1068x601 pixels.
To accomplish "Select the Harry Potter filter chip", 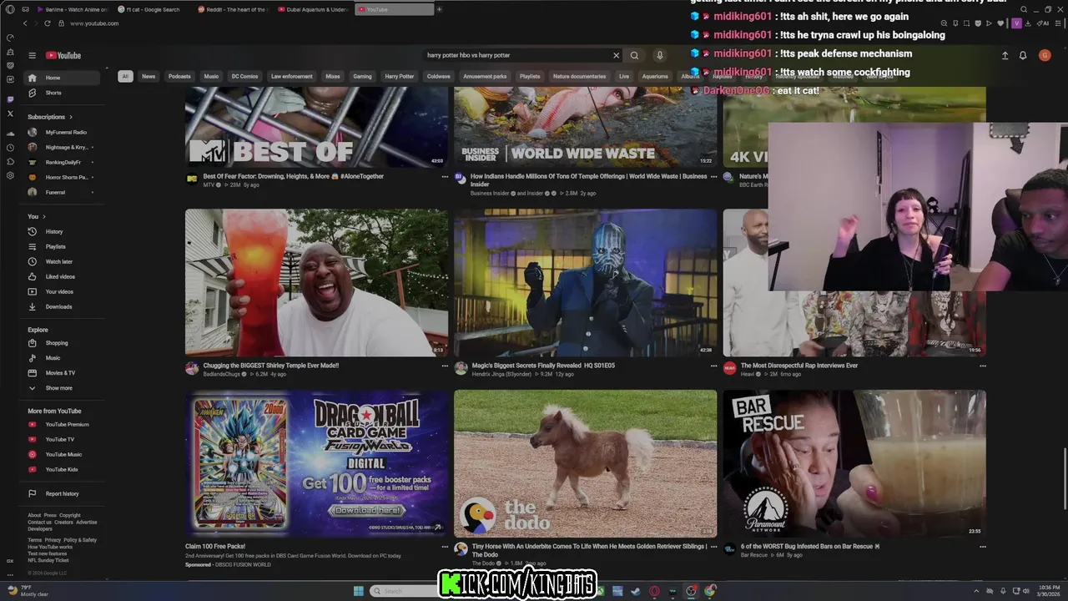I will tap(399, 76).
